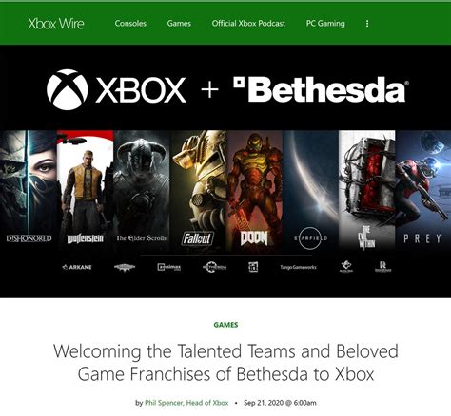Click the id Software studio logo
Screen dimensions: 451x416
click(253, 267)
